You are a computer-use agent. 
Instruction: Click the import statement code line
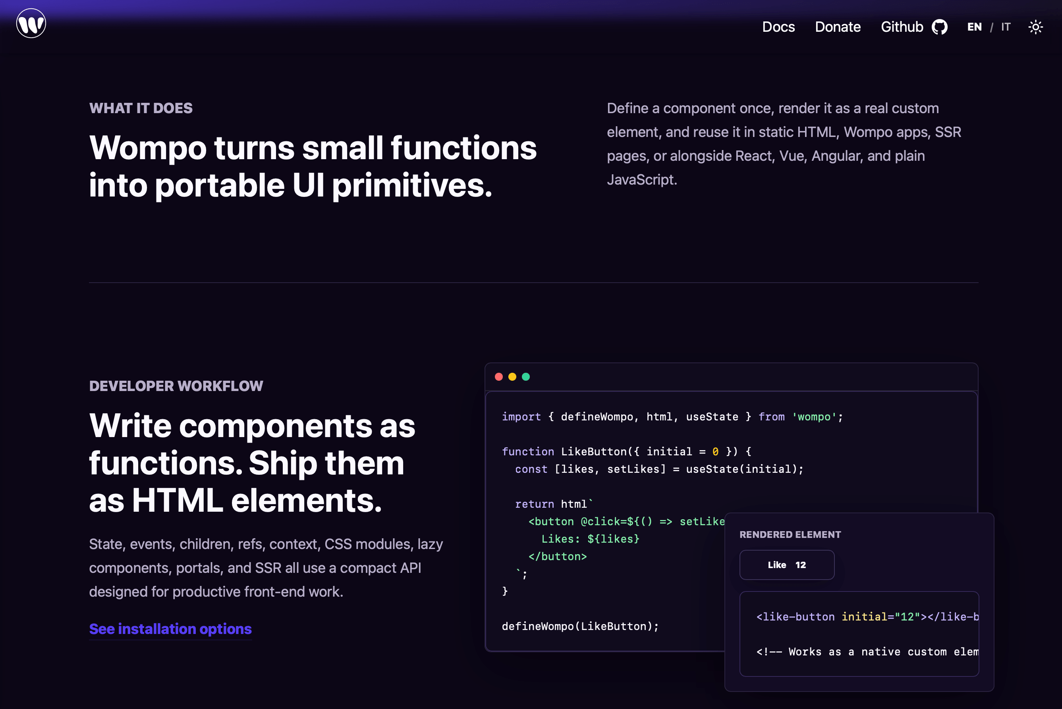(x=672, y=416)
